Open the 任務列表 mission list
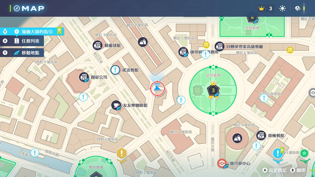 point(27,41)
